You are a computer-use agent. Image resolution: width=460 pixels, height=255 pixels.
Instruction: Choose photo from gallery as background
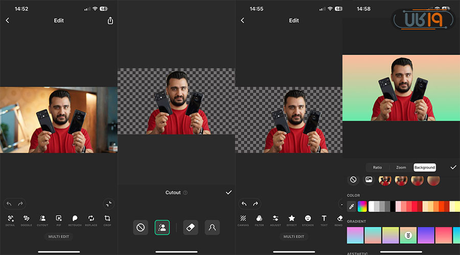[x=368, y=180]
